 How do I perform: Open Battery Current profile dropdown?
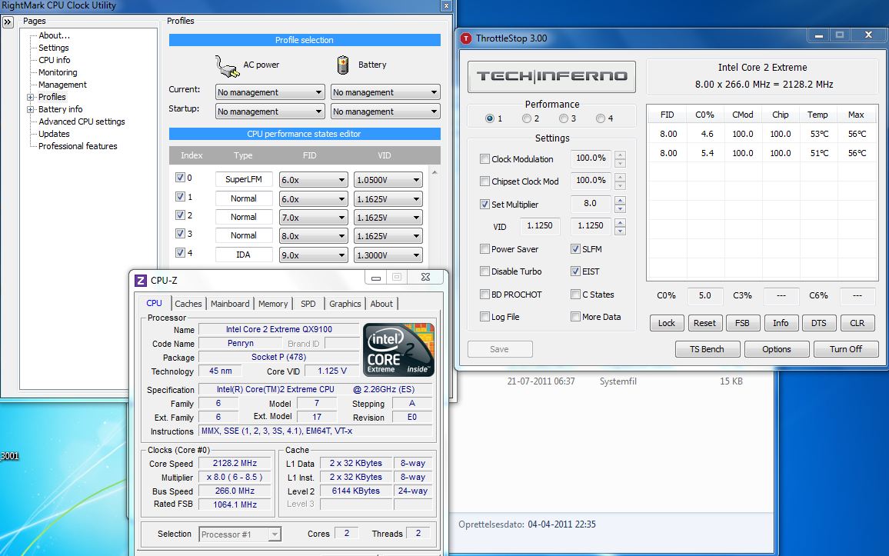pos(385,92)
